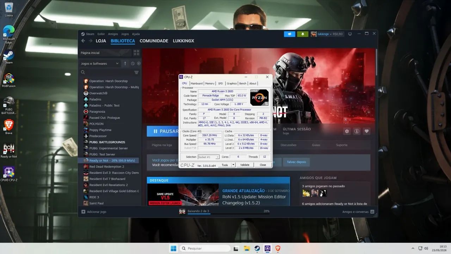Click the library search field
This screenshot has width=451, height=254.
(x=106, y=72)
